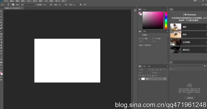Hide the Background layer with eye icon
207x109 pixels.
[x=139, y=79]
